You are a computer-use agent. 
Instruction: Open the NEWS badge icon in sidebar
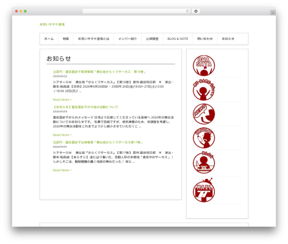pyautogui.click(x=204, y=114)
